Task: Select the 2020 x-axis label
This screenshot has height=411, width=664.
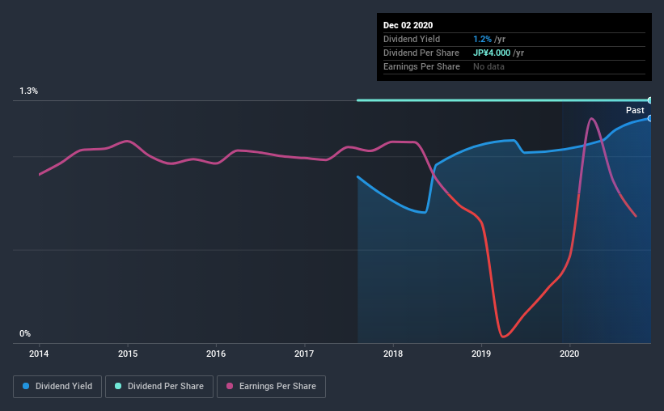Action: point(569,354)
